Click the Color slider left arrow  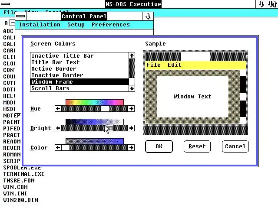(58, 147)
